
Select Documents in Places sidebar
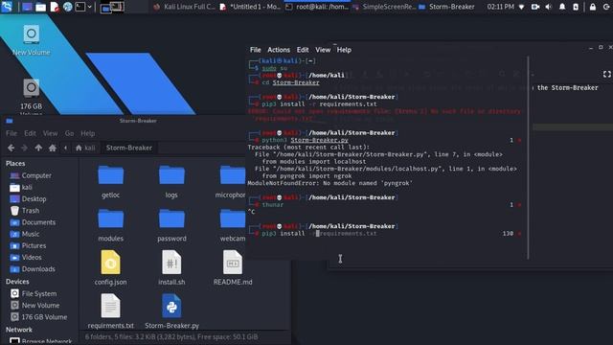click(x=38, y=222)
